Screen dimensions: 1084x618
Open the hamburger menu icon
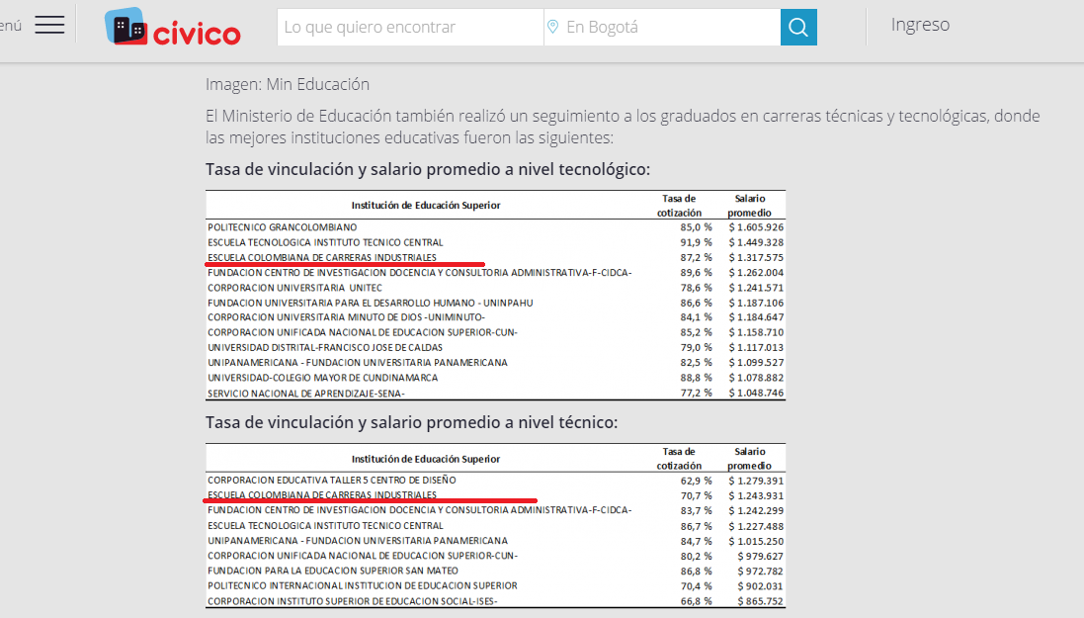pyautogui.click(x=49, y=25)
